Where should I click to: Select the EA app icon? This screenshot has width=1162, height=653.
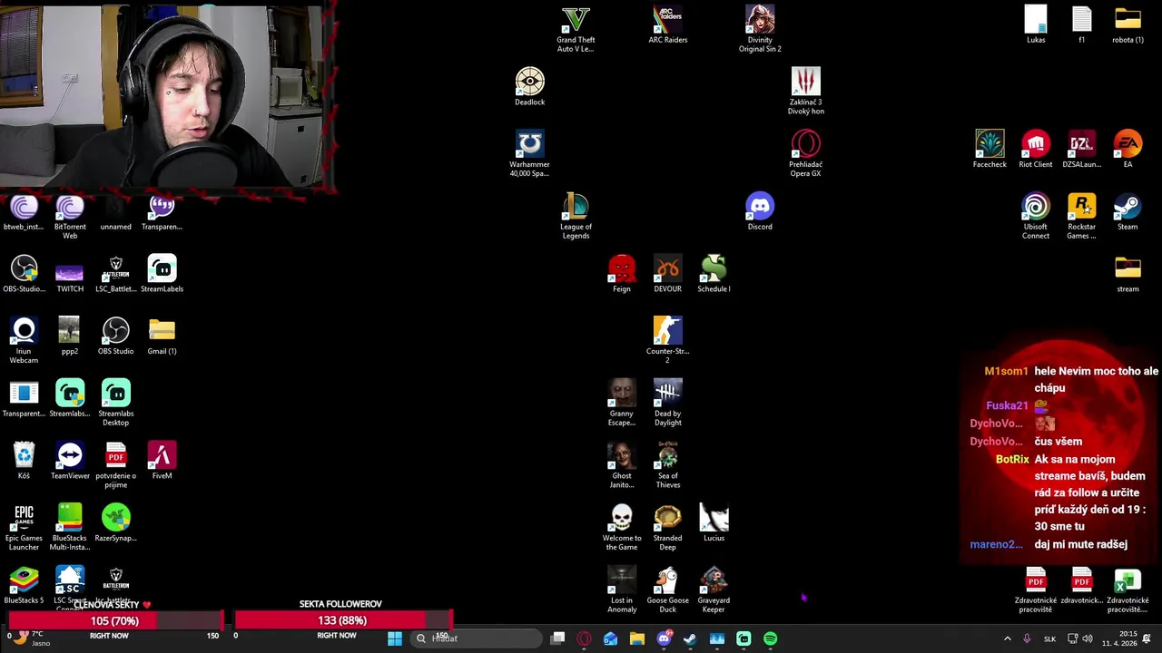[1128, 150]
